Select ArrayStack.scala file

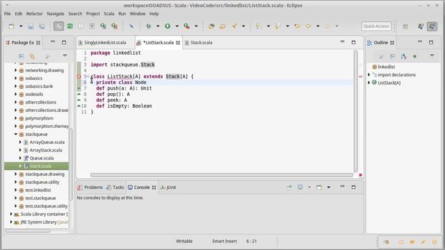(46, 150)
